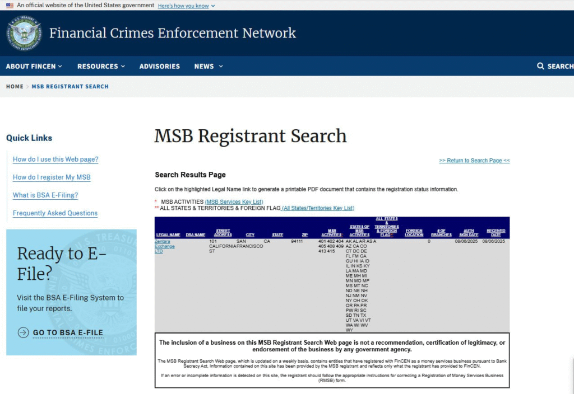Click the US flag icon in banner
Viewport: 574px width, 394px height.
(x=10, y=6)
